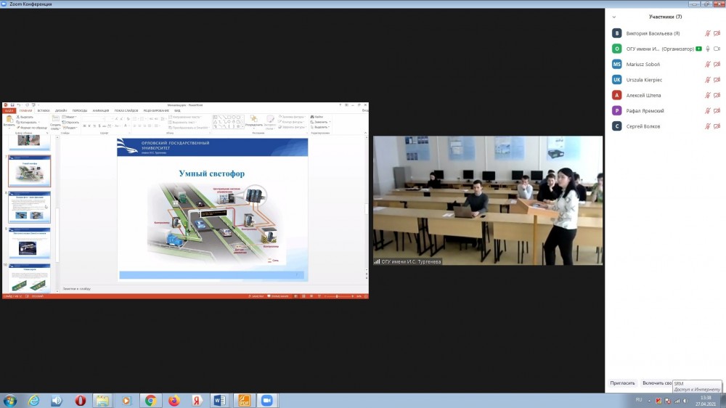This screenshot has height=408, width=726.
Task: Click the Пригласить button
Action: 622,383
